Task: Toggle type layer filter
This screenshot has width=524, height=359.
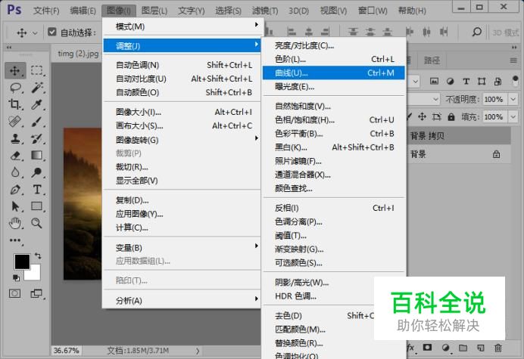Action: pyautogui.click(x=466, y=81)
